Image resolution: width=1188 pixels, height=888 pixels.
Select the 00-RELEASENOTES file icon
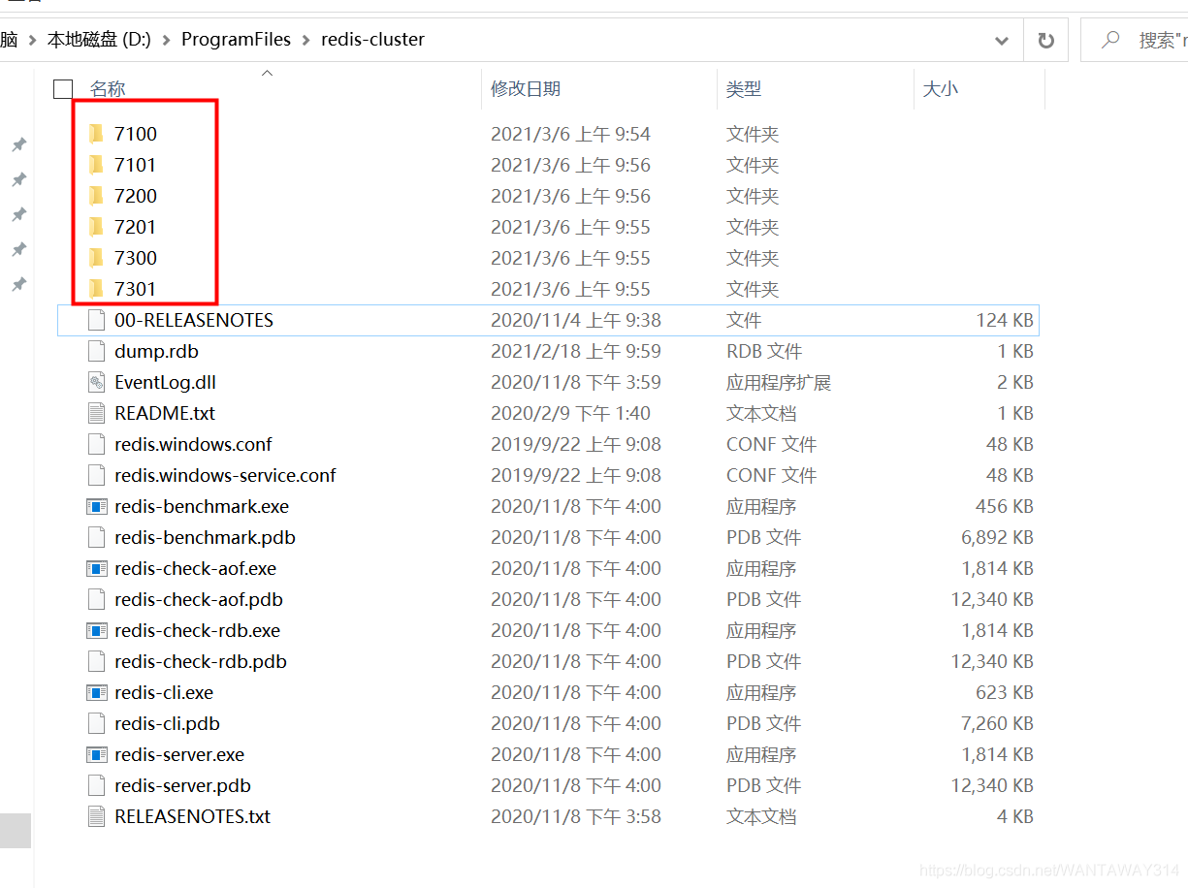point(96,320)
